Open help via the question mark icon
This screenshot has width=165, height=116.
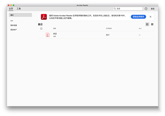point(146,9)
